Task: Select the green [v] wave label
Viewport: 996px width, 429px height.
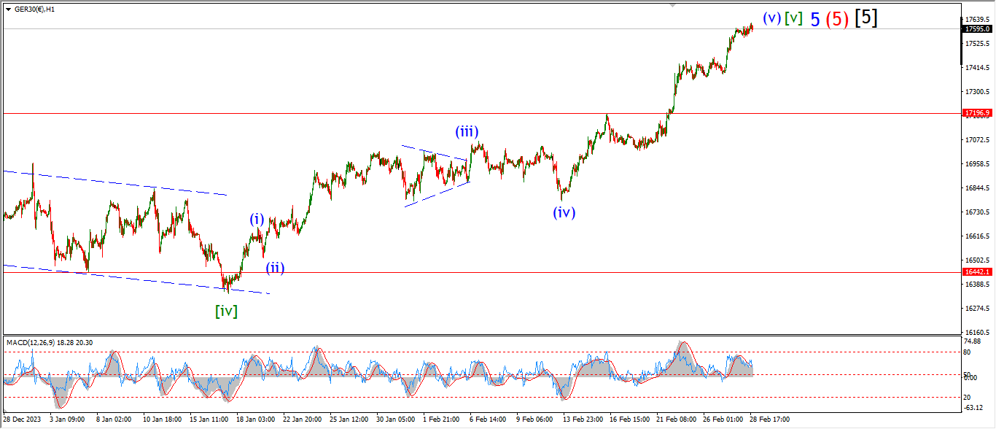Action: coord(793,19)
